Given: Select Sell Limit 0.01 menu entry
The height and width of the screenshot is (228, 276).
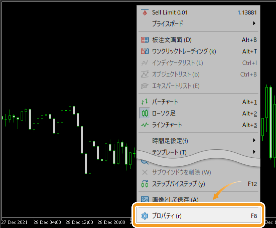Looking at the screenshot, I should coord(198,12).
